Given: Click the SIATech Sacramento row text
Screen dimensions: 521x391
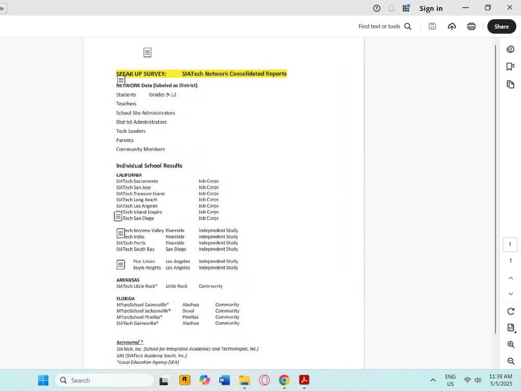Looking at the screenshot, I should [x=137, y=181].
